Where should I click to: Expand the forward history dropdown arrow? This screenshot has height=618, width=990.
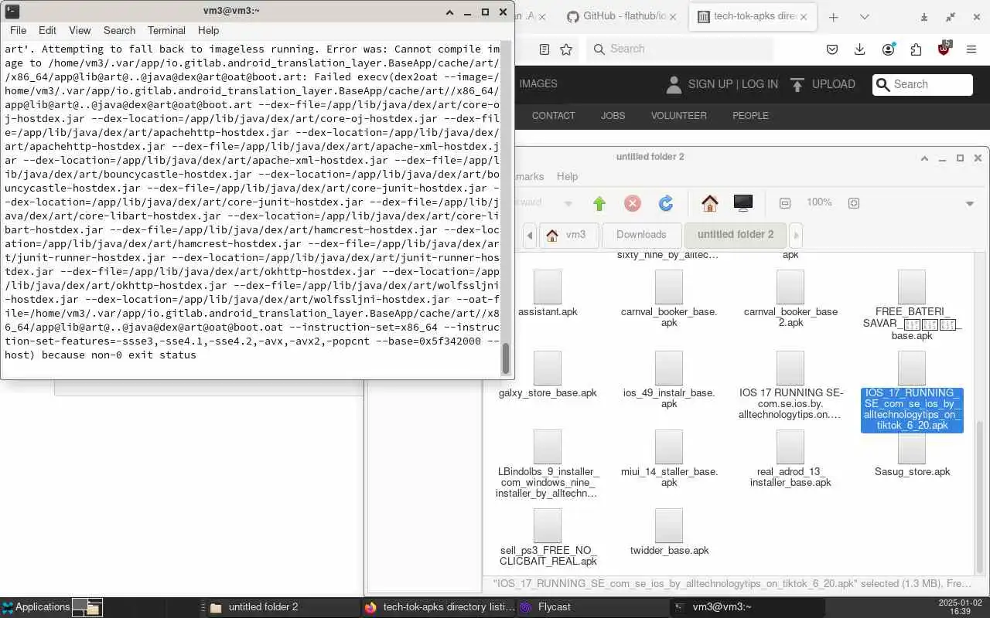pyautogui.click(x=568, y=204)
